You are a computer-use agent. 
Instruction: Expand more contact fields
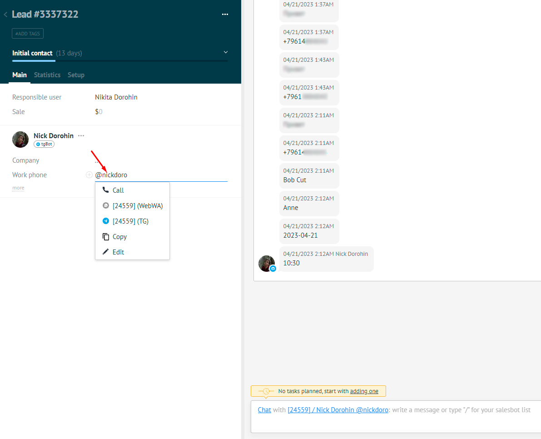(x=18, y=188)
